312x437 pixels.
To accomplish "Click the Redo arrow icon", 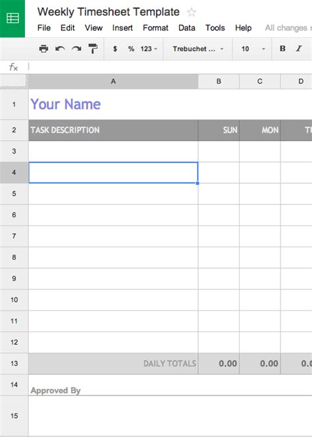I will coord(76,49).
